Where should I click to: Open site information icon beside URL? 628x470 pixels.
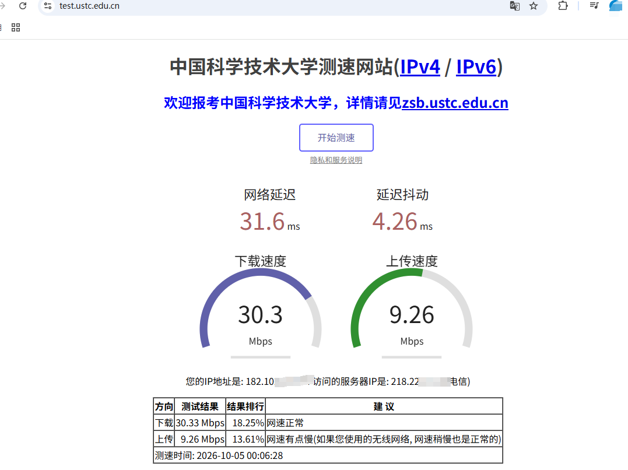[48, 6]
